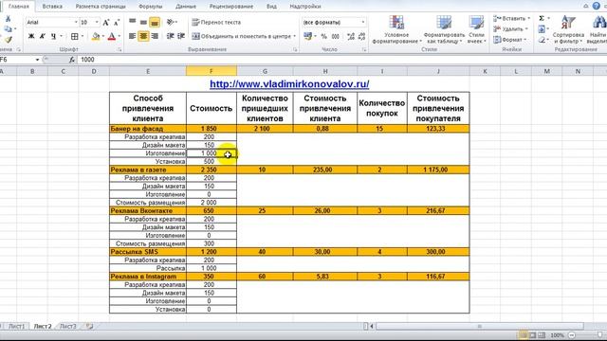Click the insert function fx button
607x341 pixels.
click(72, 60)
